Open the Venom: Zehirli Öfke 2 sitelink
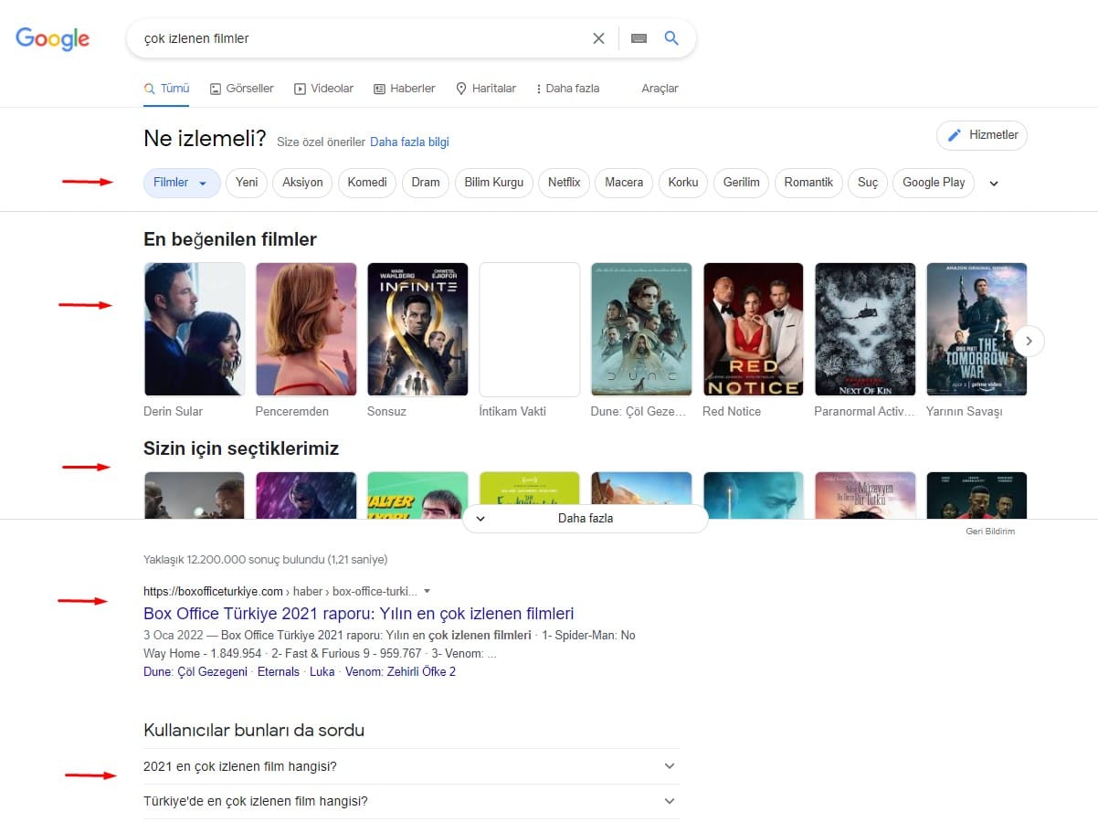 coord(400,672)
